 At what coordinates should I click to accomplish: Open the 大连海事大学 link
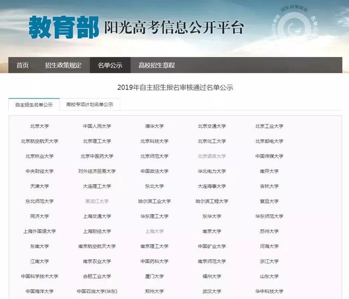pyautogui.click(x=212, y=186)
